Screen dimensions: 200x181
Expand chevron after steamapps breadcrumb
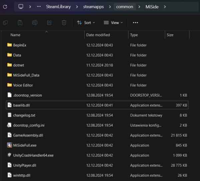[x=110, y=7]
